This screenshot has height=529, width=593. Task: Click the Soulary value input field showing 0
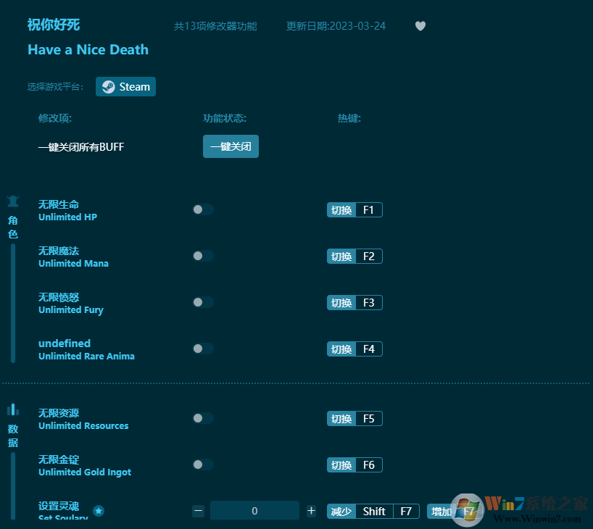pyautogui.click(x=254, y=510)
